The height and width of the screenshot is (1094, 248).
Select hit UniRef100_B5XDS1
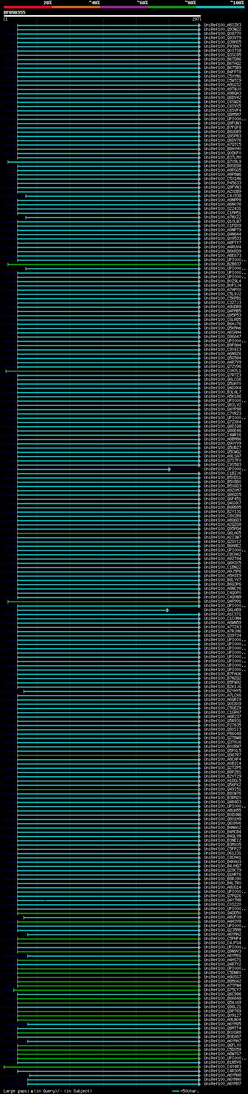222,477
